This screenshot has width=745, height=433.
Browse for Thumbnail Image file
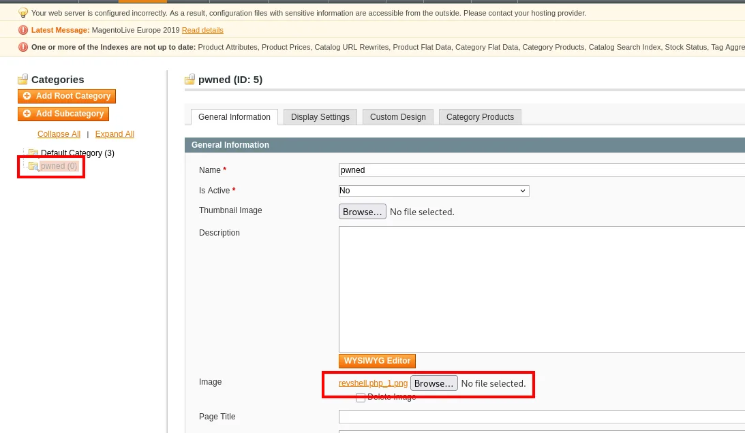pyautogui.click(x=363, y=212)
